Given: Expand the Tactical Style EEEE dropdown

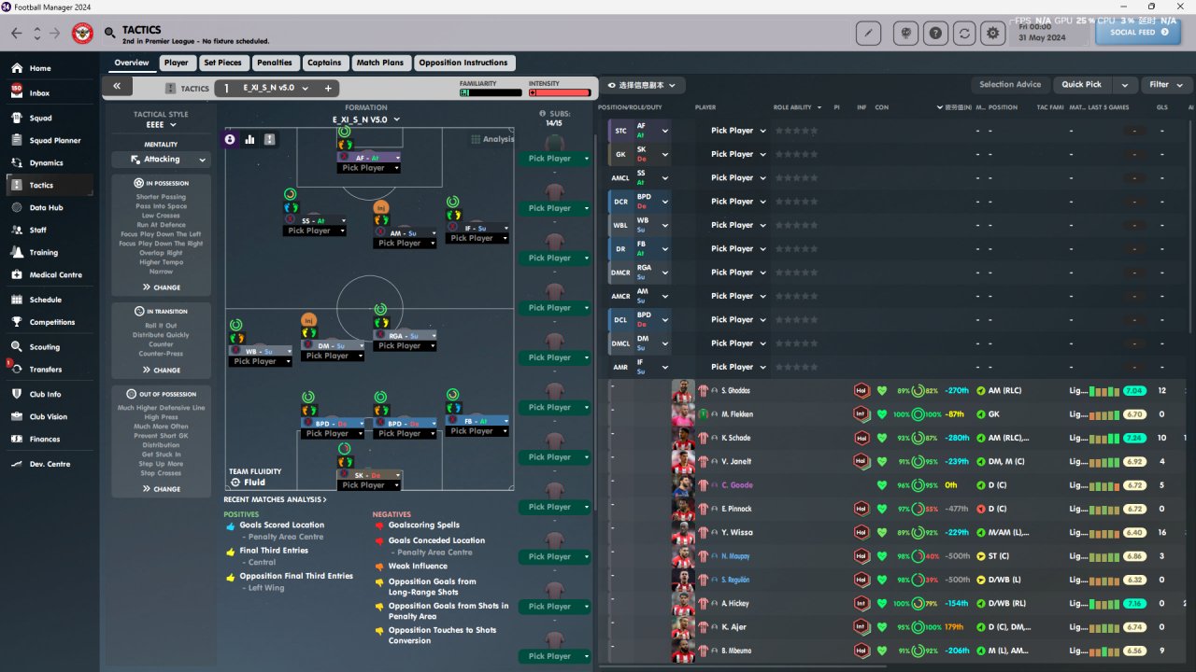Looking at the screenshot, I should tap(161, 125).
